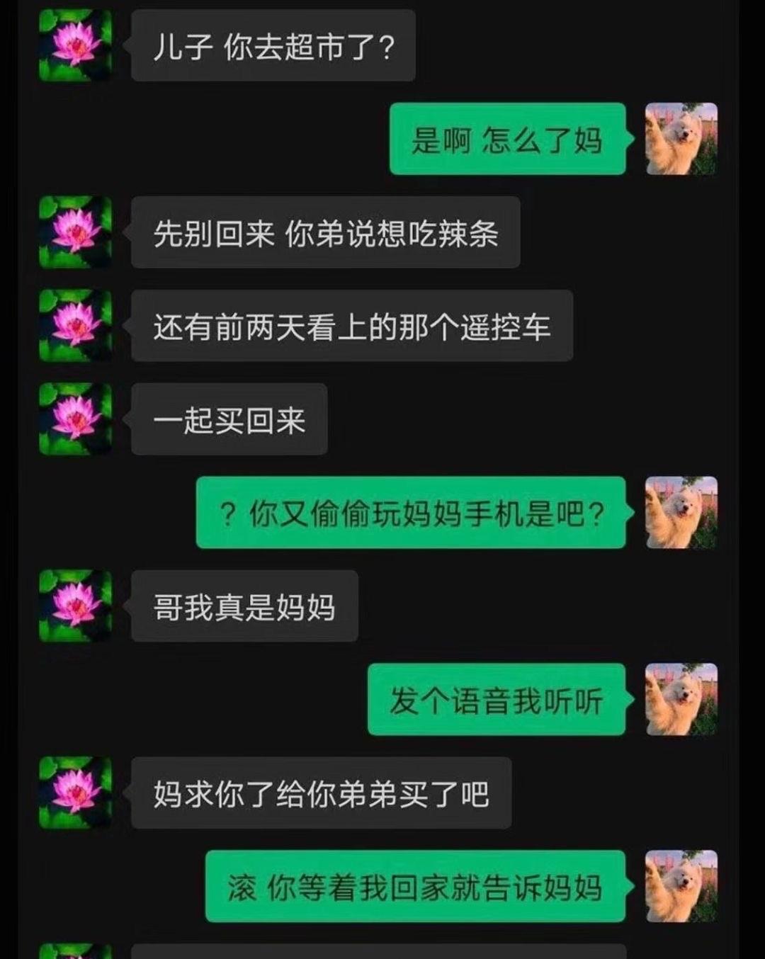Select green bubble '发个语音我听听'

[497, 700]
